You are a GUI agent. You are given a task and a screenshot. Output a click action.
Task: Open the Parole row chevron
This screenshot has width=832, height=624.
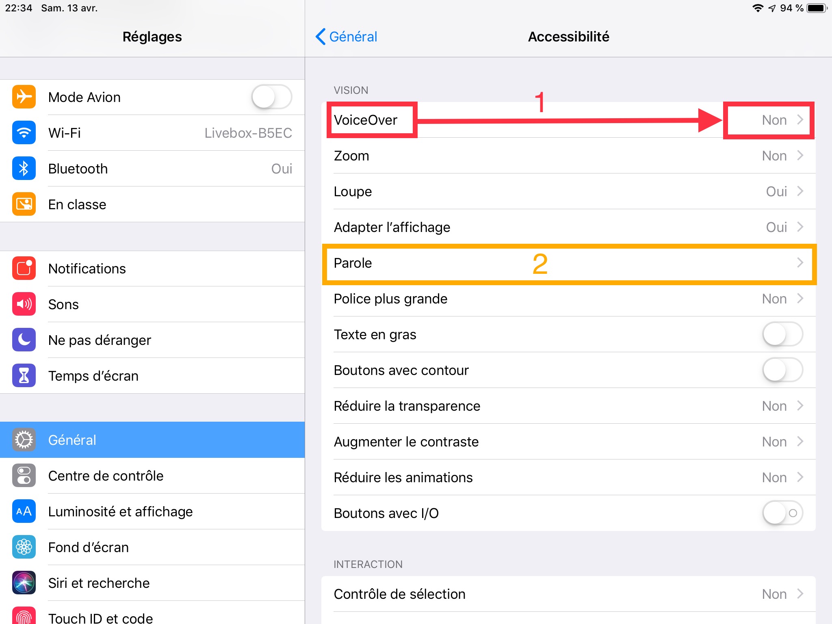tap(800, 263)
